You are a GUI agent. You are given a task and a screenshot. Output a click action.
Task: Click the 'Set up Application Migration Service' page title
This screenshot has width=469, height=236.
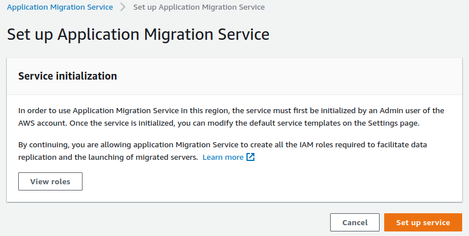tap(138, 34)
